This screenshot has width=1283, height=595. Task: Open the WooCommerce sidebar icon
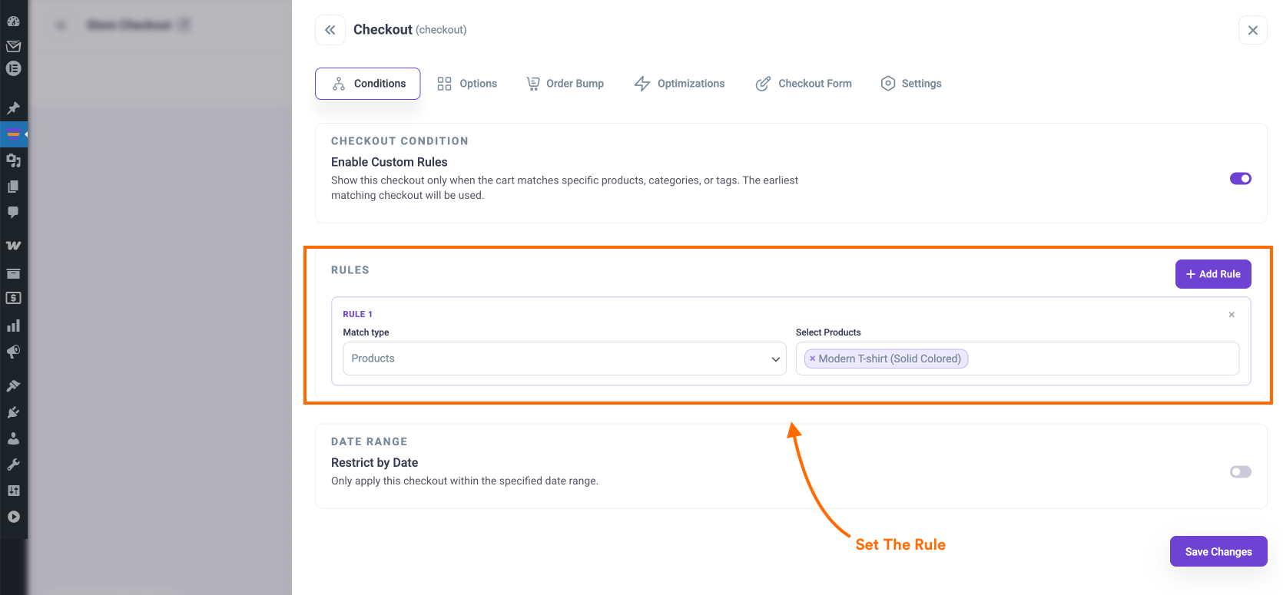pos(13,246)
